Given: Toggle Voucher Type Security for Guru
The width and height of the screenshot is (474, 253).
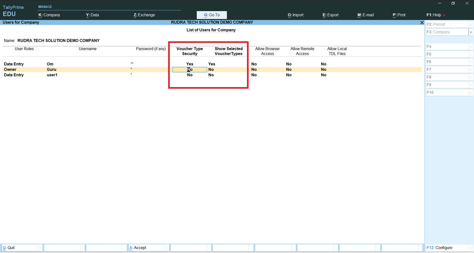Looking at the screenshot, I should click(x=189, y=70).
